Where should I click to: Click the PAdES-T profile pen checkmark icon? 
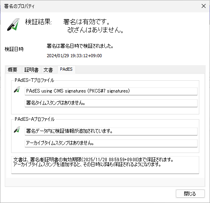(17, 89)
